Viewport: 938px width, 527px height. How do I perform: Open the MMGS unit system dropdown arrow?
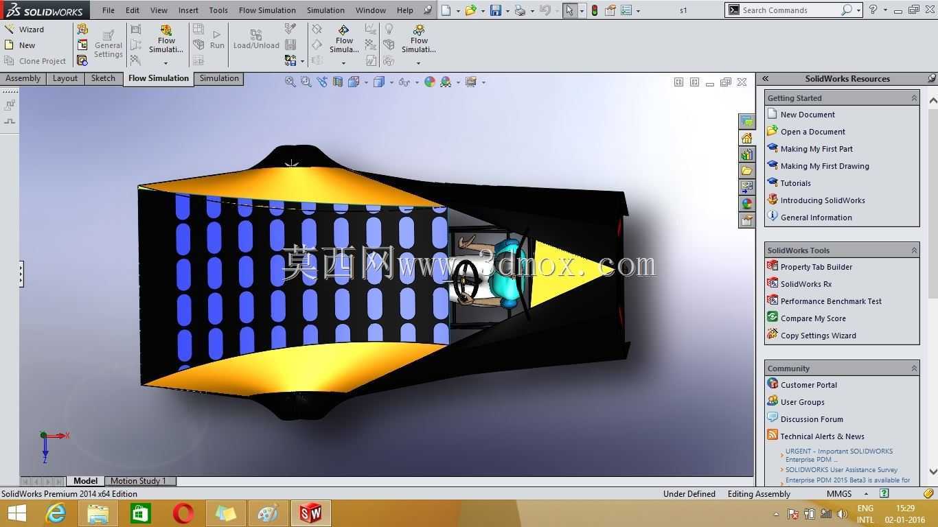pyautogui.click(x=866, y=493)
